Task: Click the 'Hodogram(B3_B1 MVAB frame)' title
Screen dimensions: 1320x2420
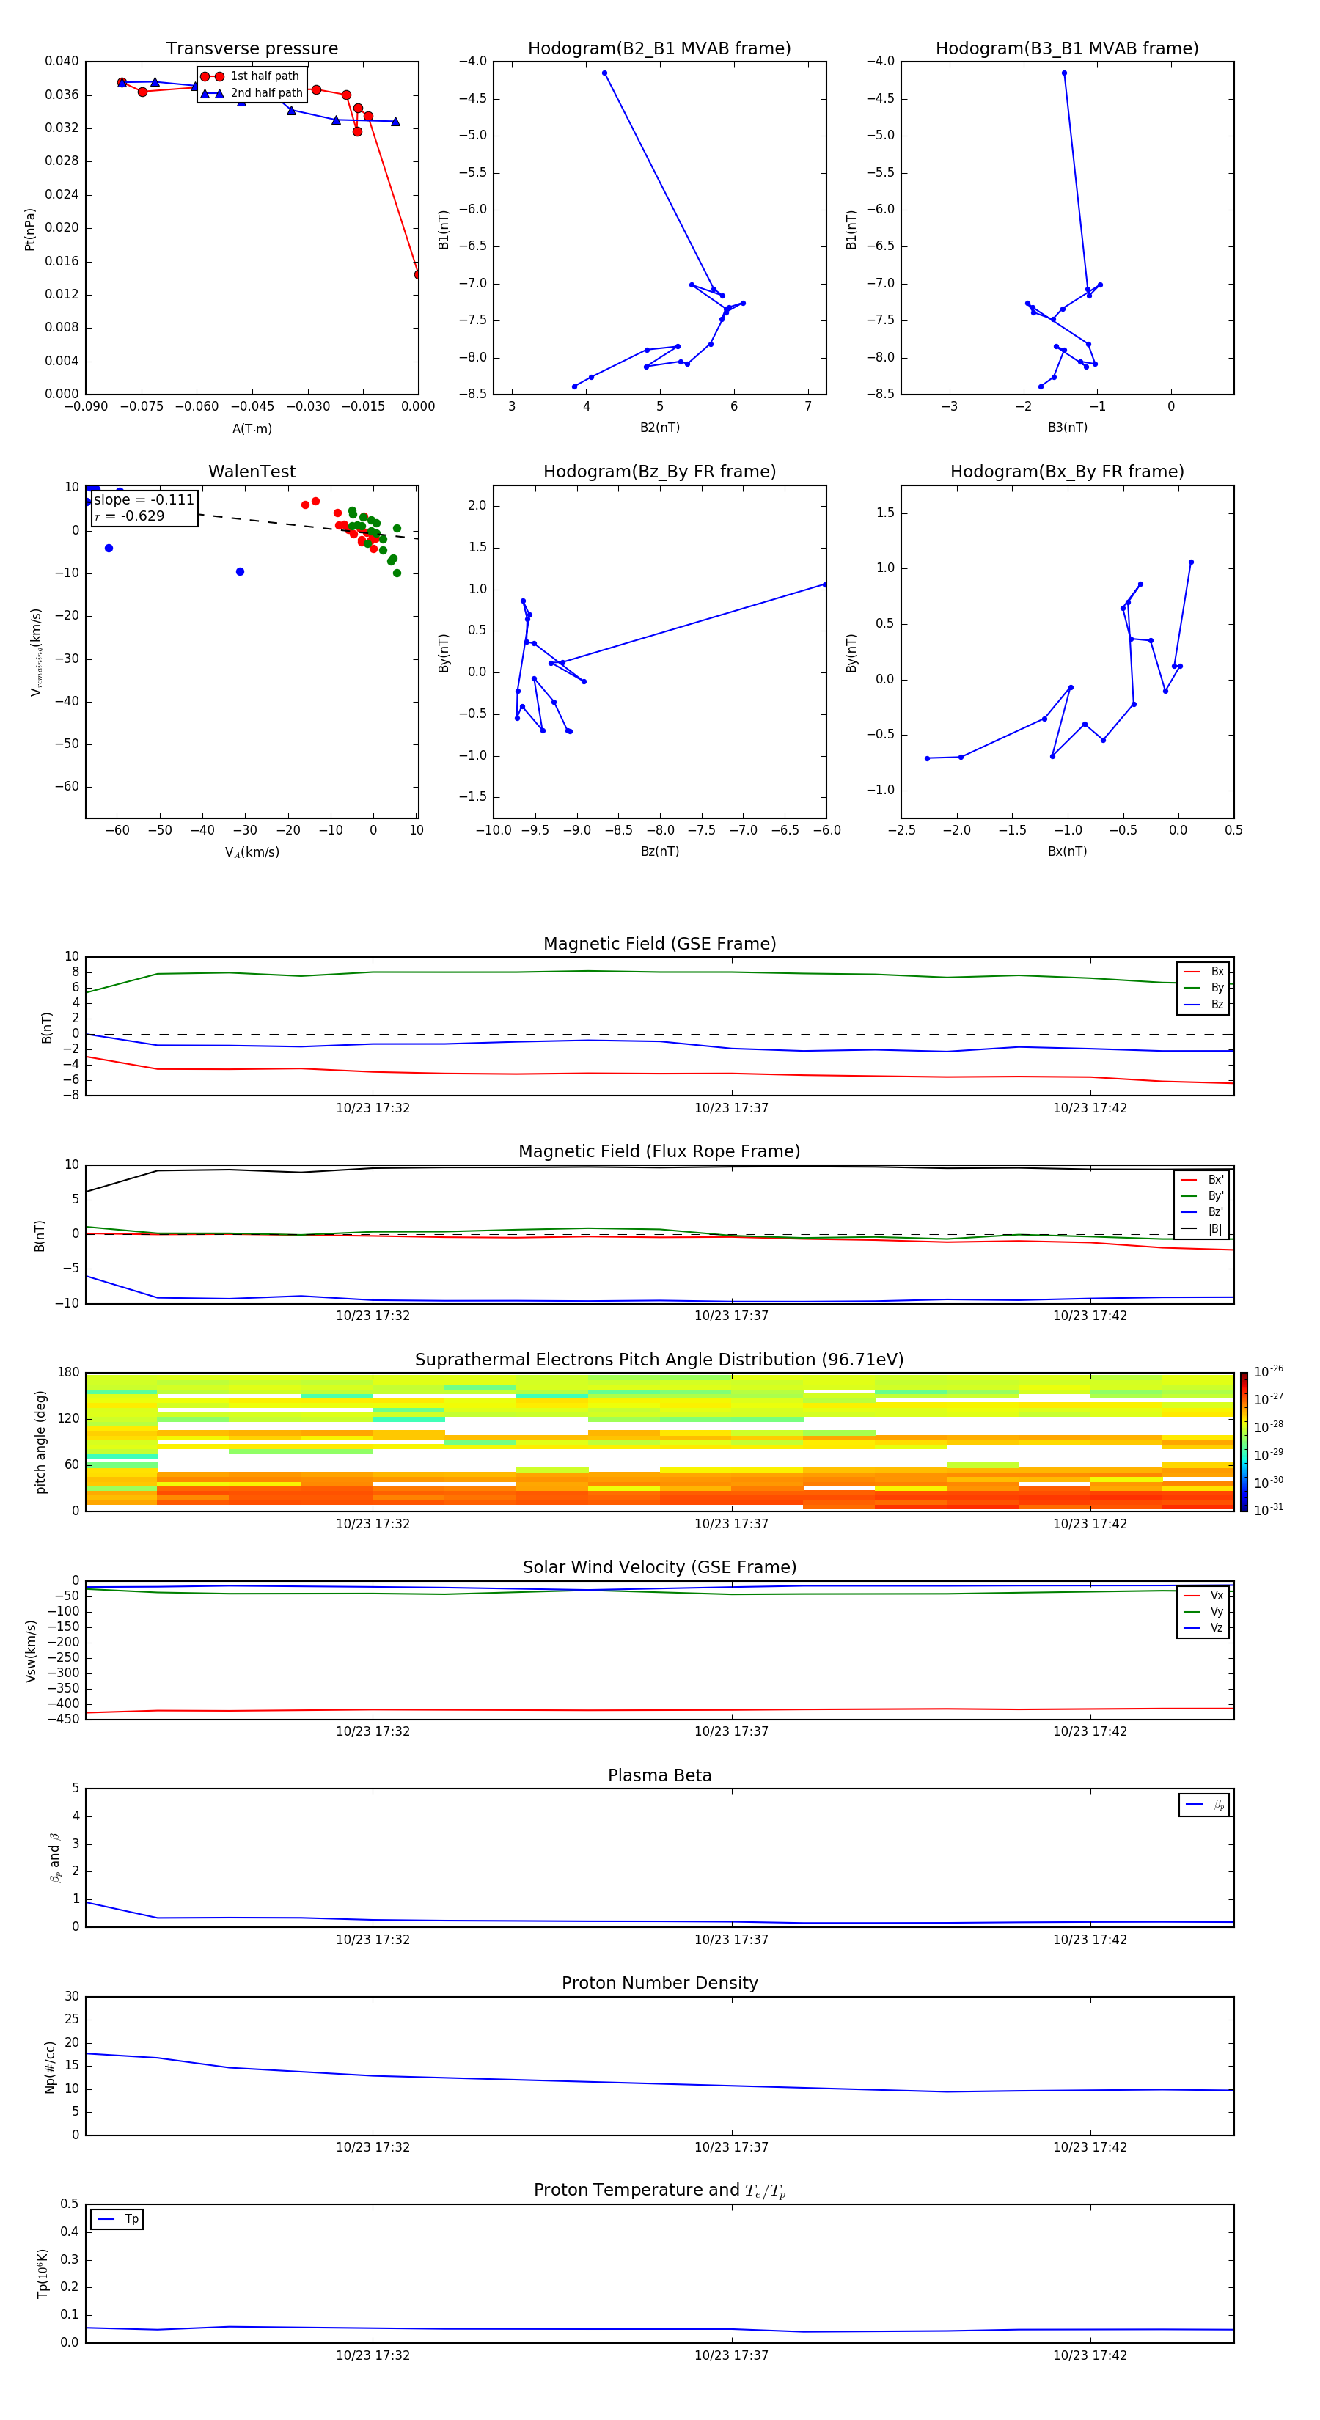Action: pos(1067,49)
